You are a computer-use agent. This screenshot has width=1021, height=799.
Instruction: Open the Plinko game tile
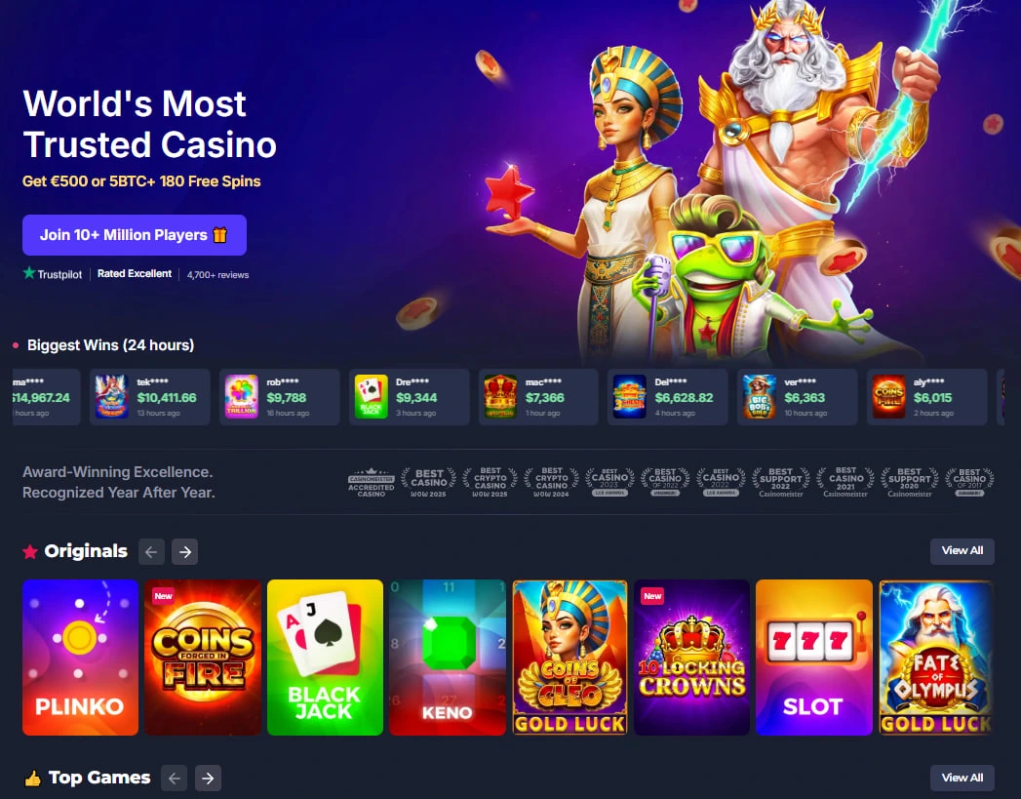point(80,657)
